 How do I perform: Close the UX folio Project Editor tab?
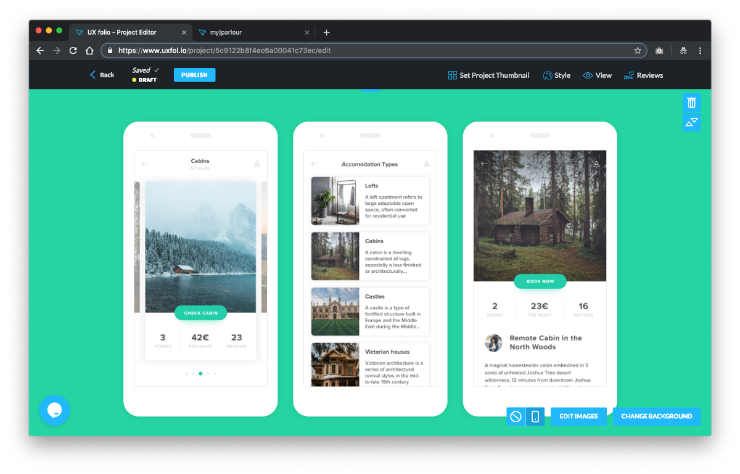point(184,32)
